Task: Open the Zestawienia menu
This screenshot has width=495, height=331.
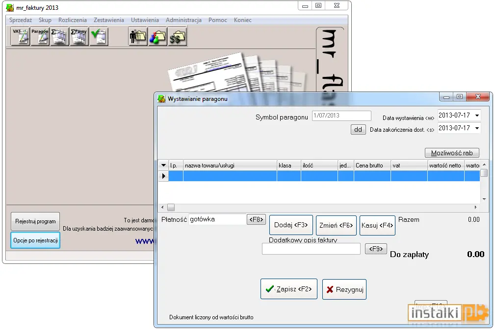Action: [108, 20]
